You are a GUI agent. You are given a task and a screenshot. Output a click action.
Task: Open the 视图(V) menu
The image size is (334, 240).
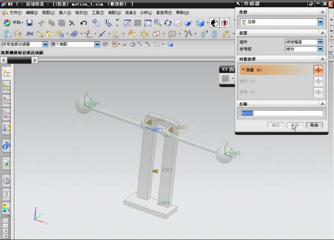48,13
